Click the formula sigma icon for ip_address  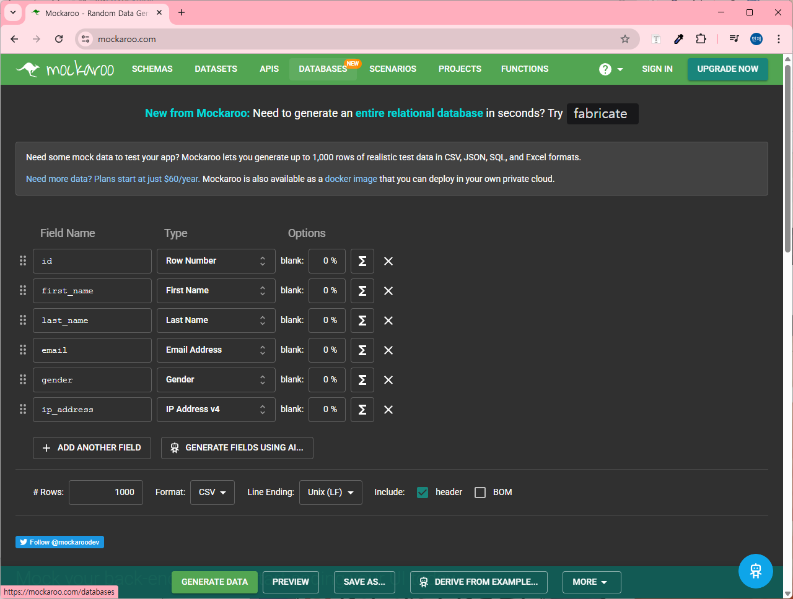tap(362, 410)
